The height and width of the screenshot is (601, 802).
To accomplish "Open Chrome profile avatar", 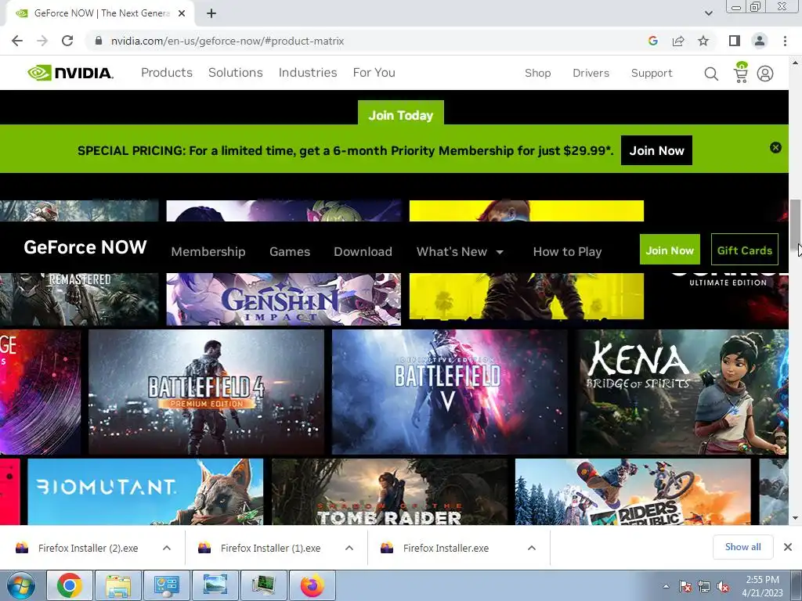I will coord(760,41).
